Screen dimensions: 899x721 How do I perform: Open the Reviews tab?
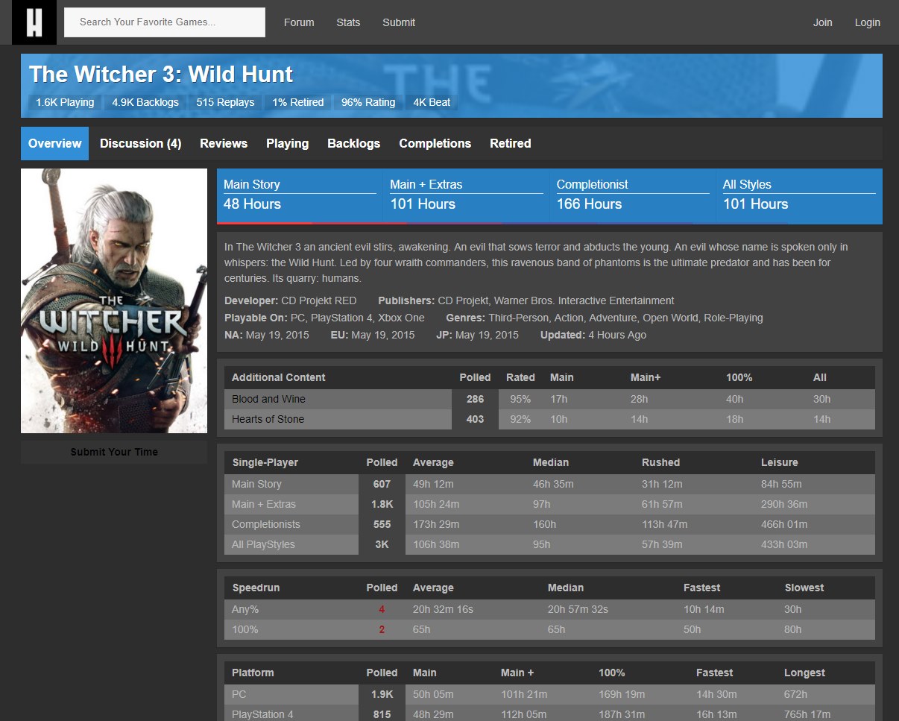click(x=224, y=143)
